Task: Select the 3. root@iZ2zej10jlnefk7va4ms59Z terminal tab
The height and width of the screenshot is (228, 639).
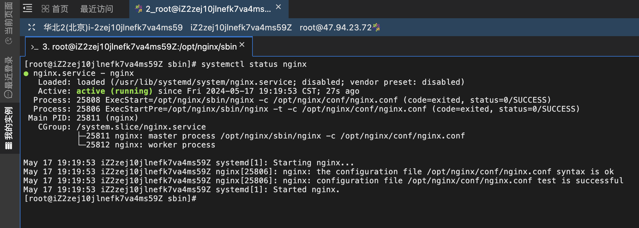Action: click(139, 47)
